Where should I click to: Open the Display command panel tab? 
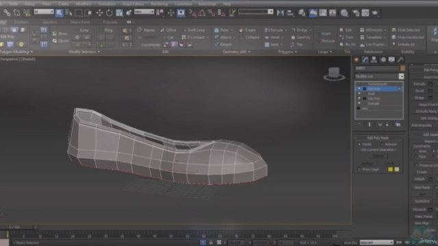(391, 59)
